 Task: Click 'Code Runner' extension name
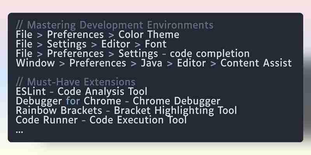(x=47, y=120)
